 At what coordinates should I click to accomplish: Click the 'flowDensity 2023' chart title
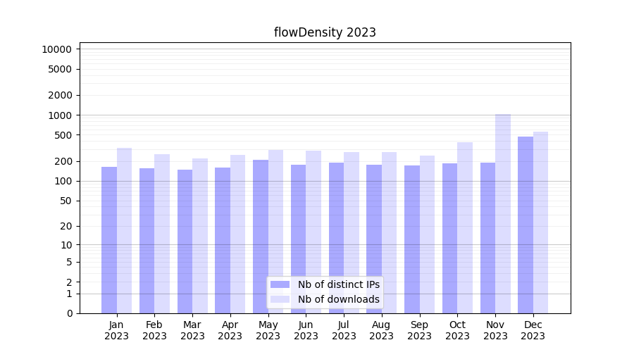point(325,32)
